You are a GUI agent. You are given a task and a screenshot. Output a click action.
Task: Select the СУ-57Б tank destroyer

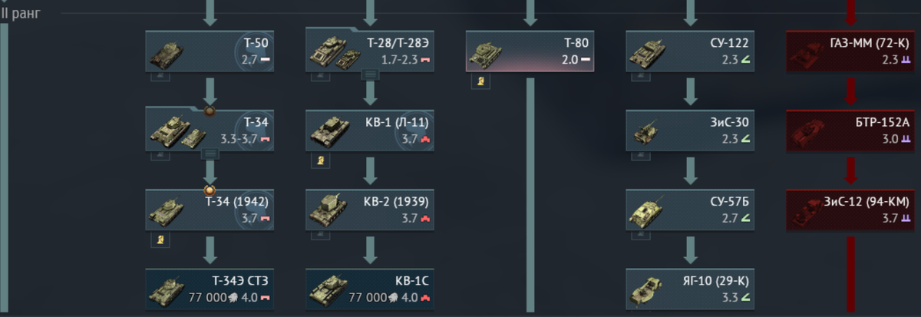click(x=690, y=210)
